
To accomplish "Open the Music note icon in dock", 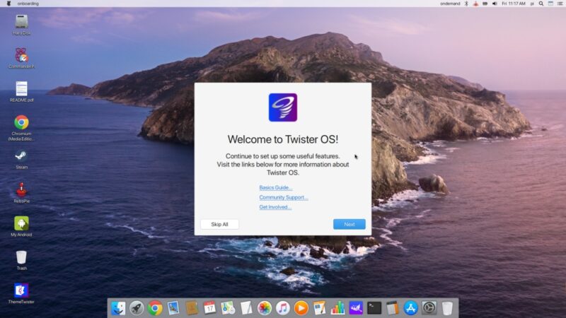I will [282, 308].
